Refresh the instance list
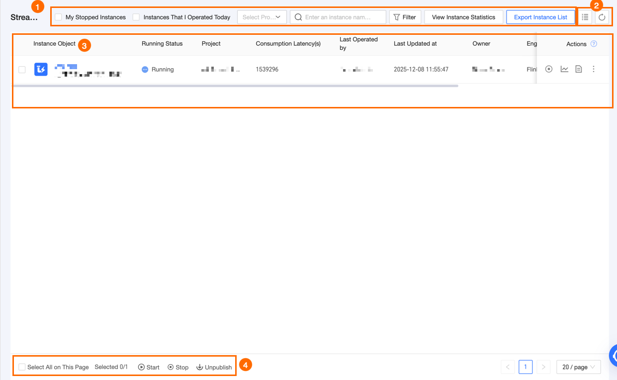 602,17
